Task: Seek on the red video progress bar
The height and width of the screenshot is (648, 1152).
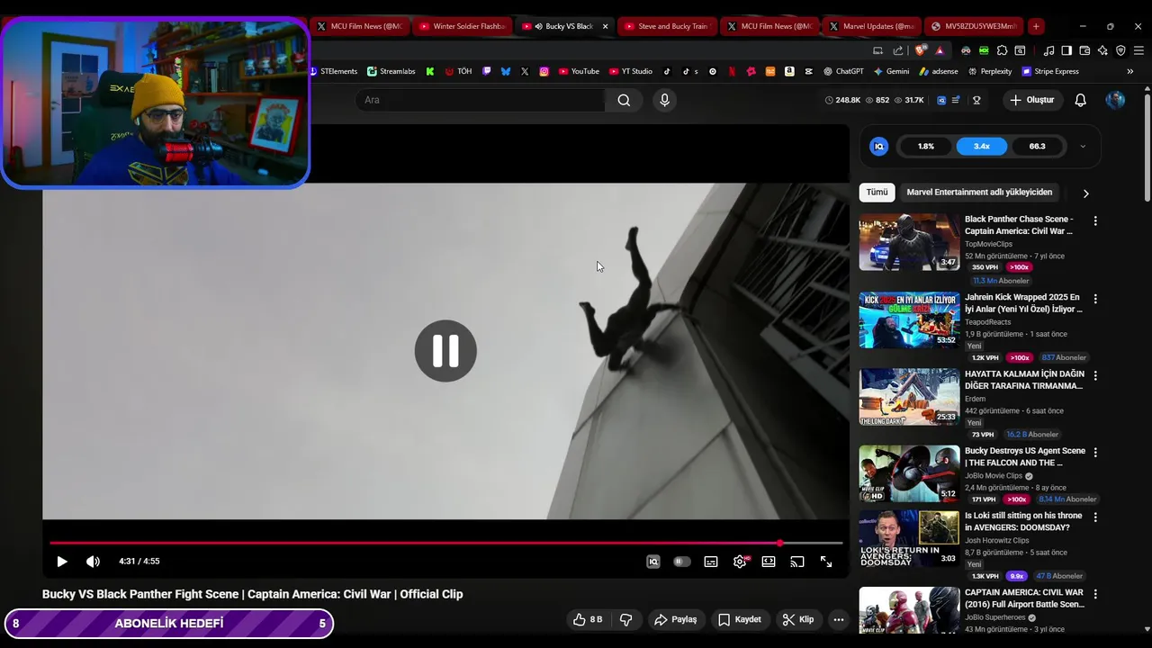Action: point(445,543)
